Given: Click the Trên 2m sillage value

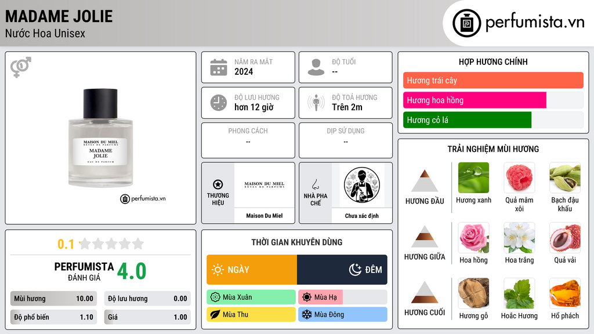Looking at the screenshot, I should coord(347,107).
